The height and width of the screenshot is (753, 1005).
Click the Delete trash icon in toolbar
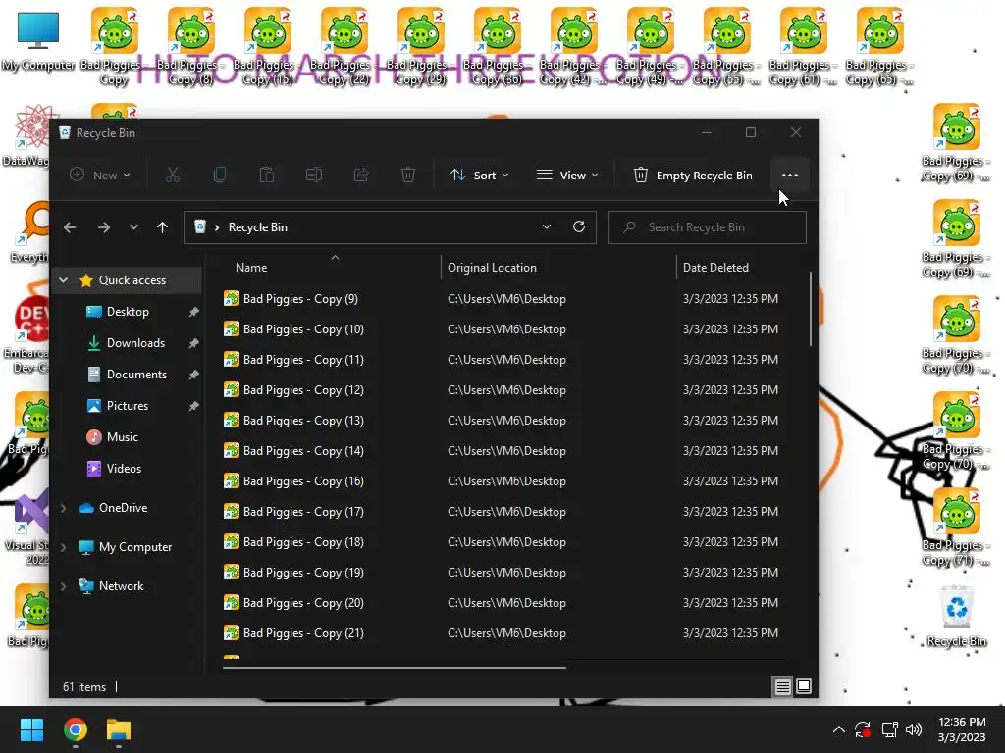(408, 175)
